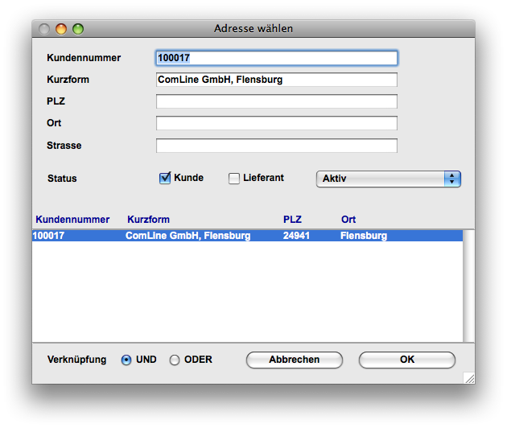Enable the Lieferant checkbox
The image size is (507, 428).
(x=235, y=178)
